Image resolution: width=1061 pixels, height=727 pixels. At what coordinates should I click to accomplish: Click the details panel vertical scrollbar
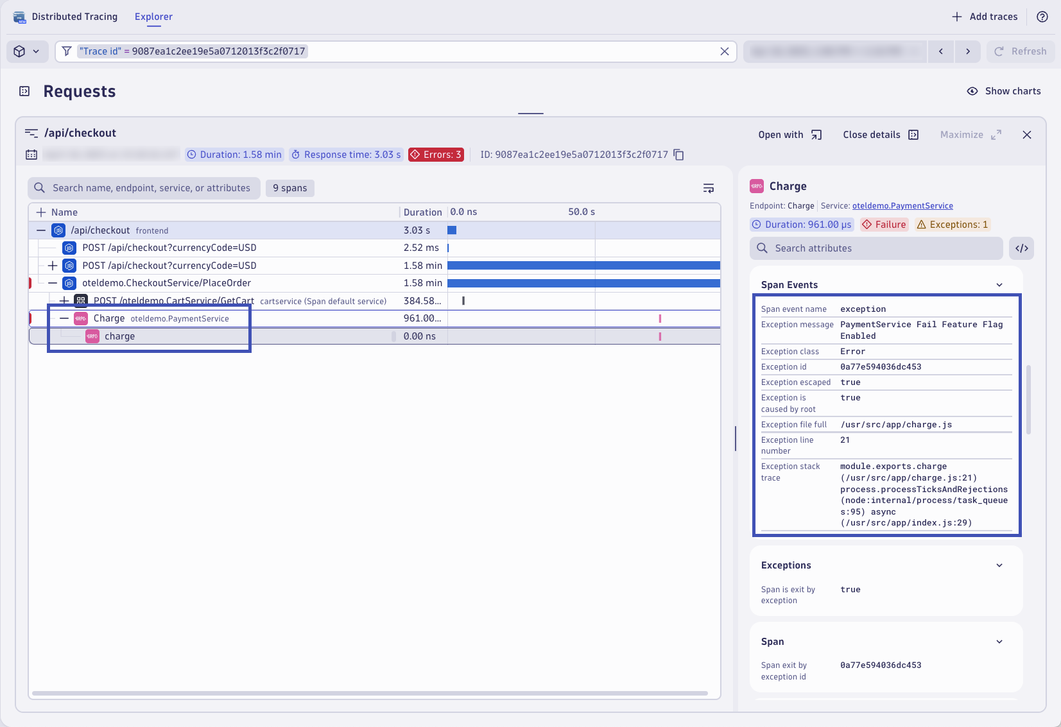click(1029, 400)
